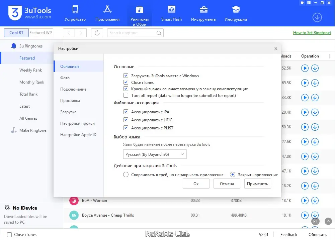Open Рингтоны и Обои section
This screenshot has width=335, height=240.
click(140, 16)
